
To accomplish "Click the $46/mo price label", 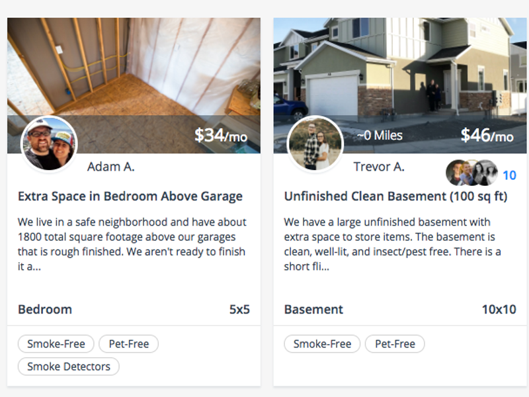I will 487,136.
